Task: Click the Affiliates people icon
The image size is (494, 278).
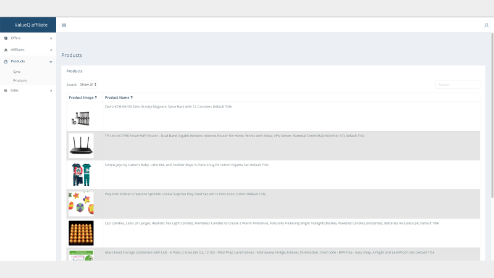Action: pyautogui.click(x=6, y=50)
